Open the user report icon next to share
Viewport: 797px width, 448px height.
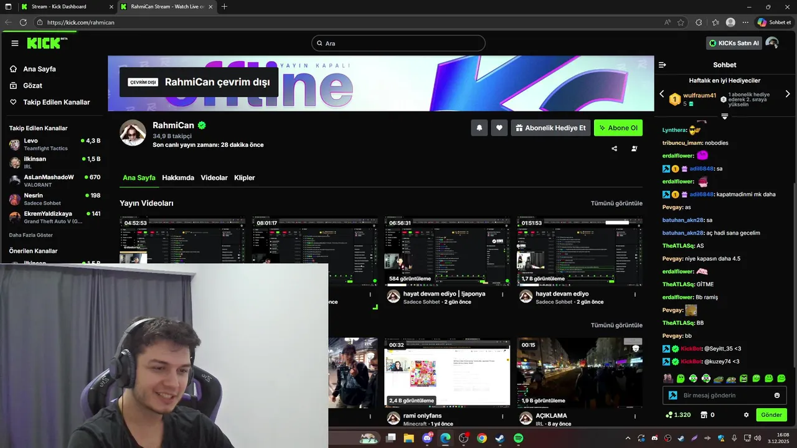[x=634, y=149]
